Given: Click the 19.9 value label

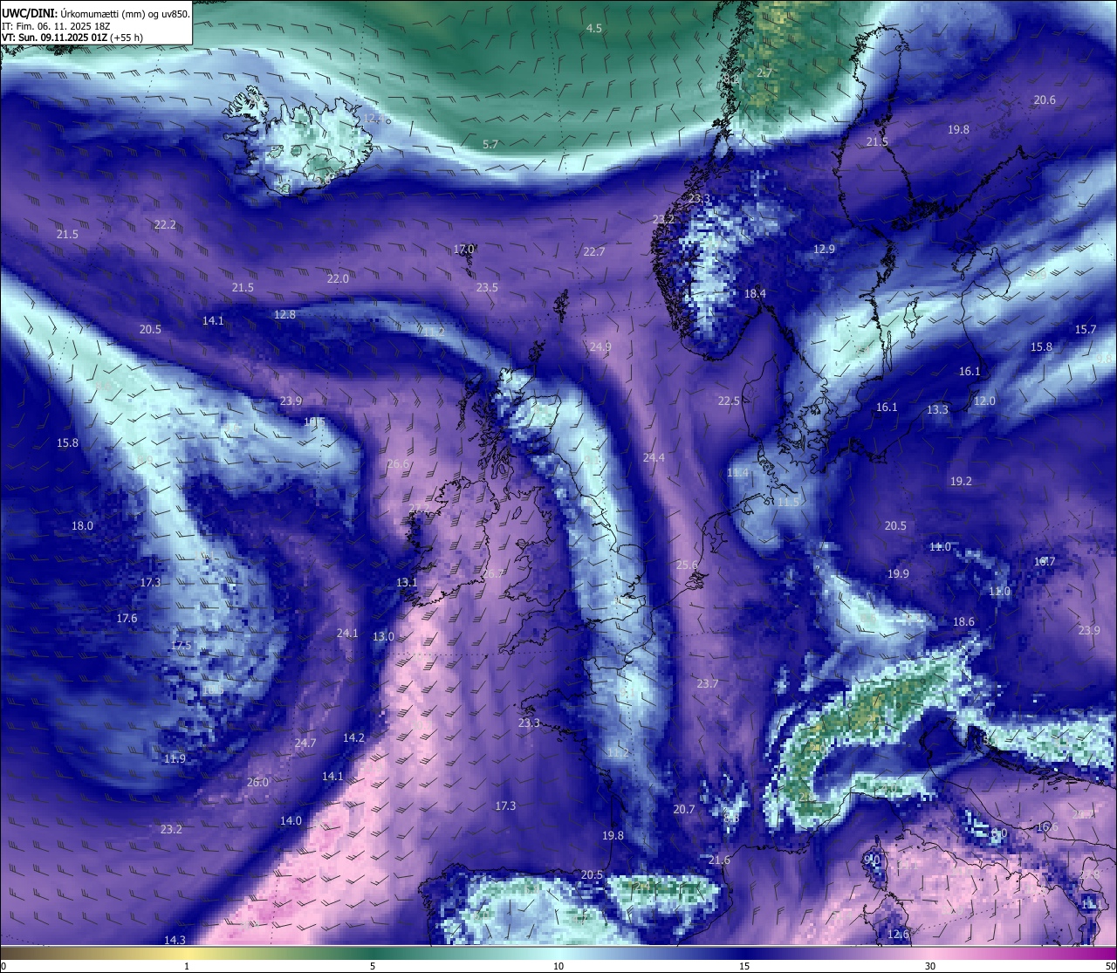Looking at the screenshot, I should coord(898,574).
